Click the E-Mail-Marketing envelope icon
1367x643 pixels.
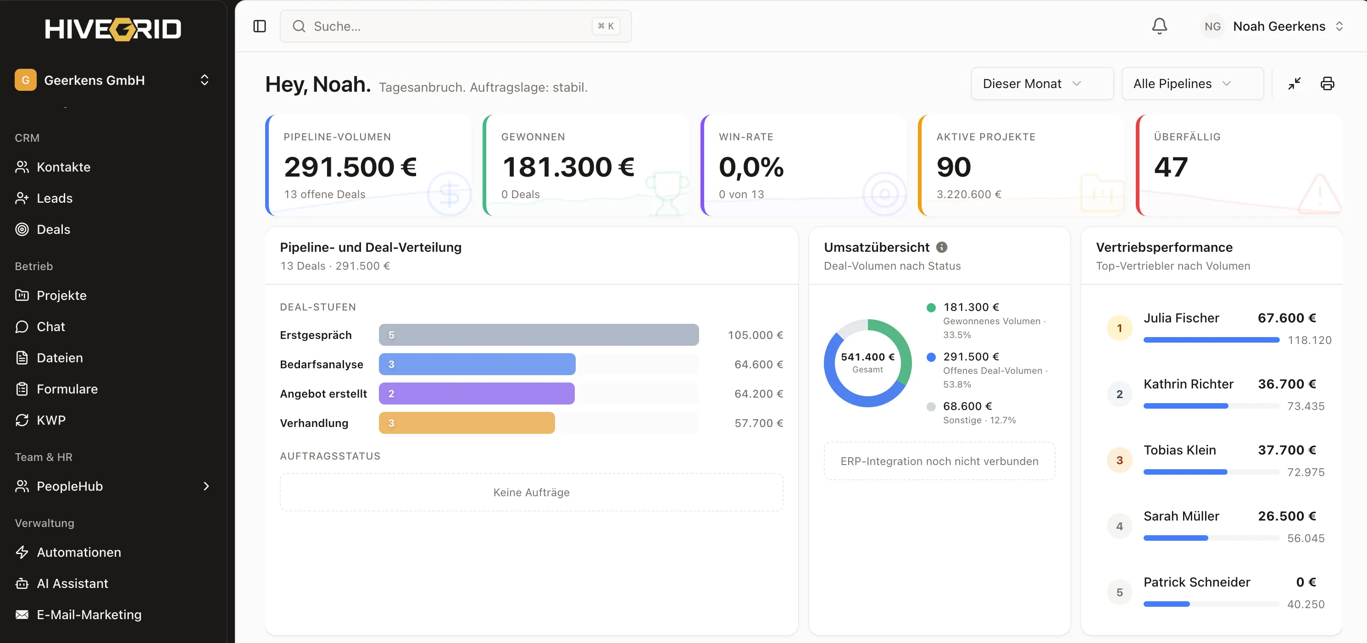(x=22, y=615)
